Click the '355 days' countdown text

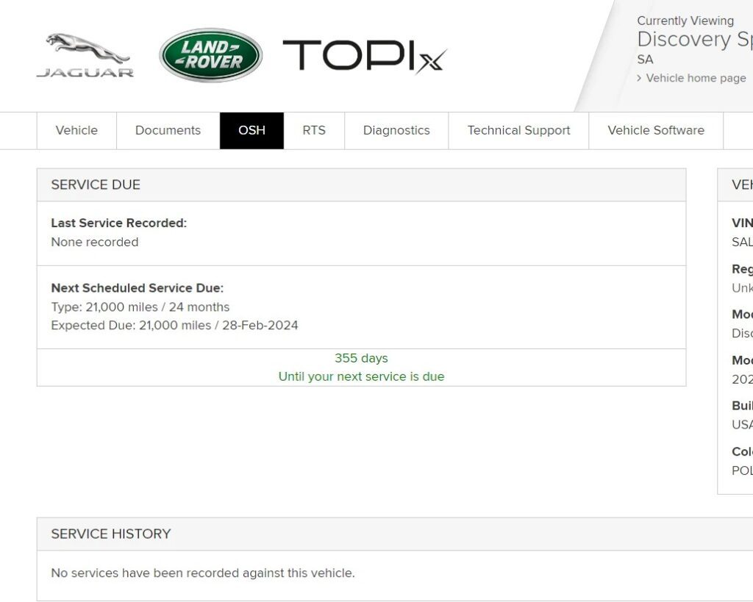pos(361,358)
